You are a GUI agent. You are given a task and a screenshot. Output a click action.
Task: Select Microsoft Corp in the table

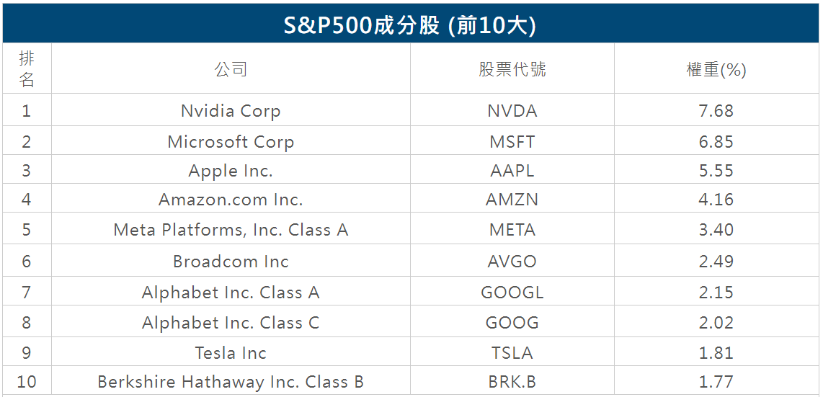coord(231,142)
